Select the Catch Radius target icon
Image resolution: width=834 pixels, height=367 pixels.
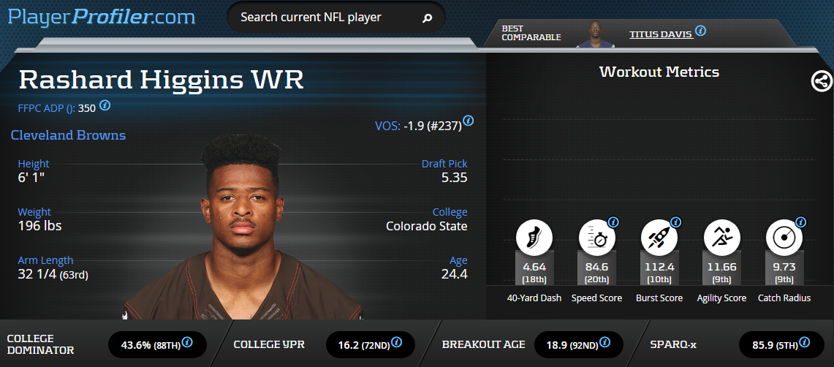click(784, 237)
